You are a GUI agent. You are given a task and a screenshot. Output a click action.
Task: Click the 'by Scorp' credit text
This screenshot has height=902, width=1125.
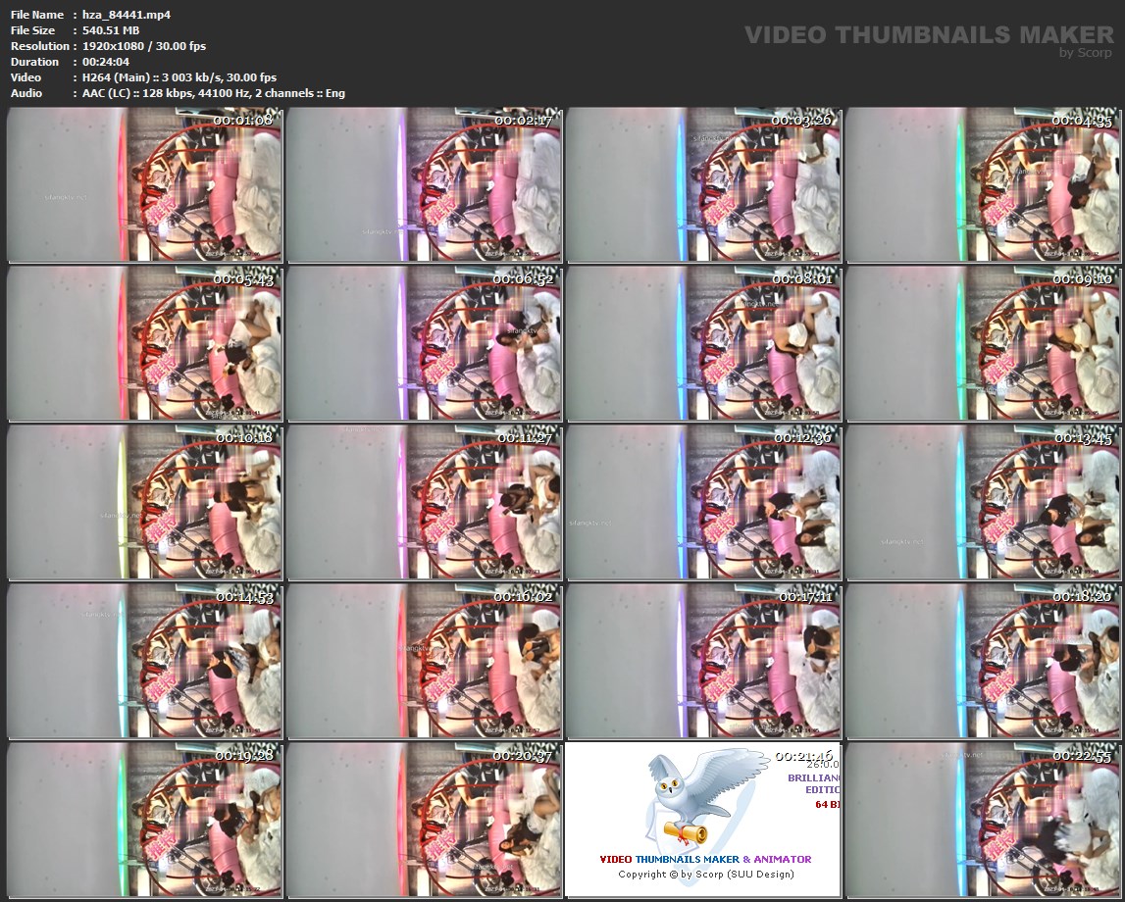click(1086, 52)
